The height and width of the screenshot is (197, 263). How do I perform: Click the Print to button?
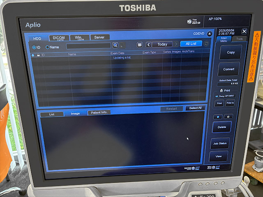click(230, 103)
